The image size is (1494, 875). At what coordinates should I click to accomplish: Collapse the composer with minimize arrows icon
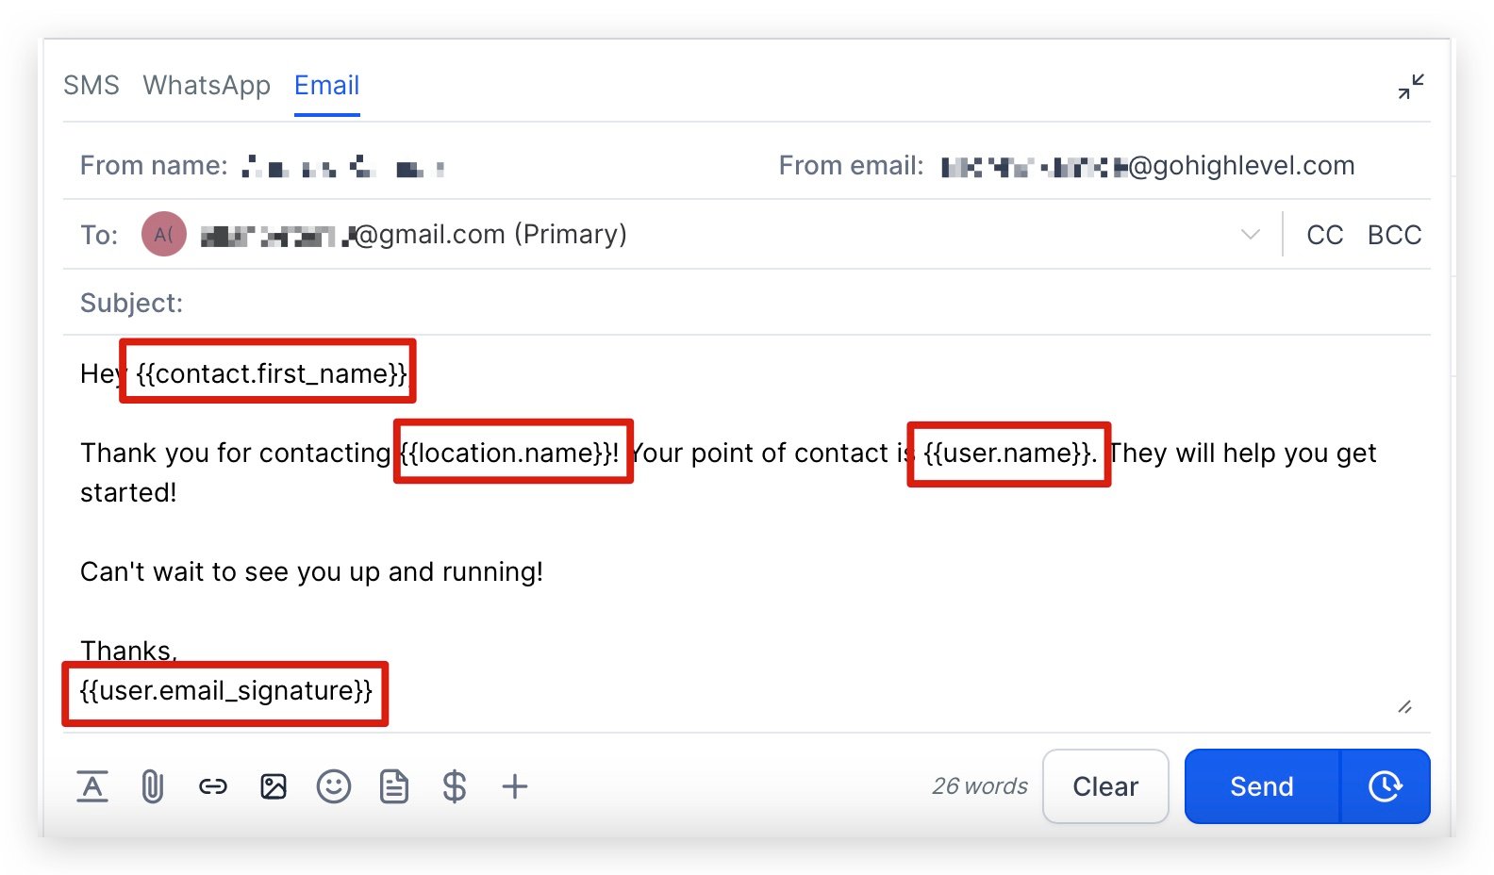coord(1411,87)
